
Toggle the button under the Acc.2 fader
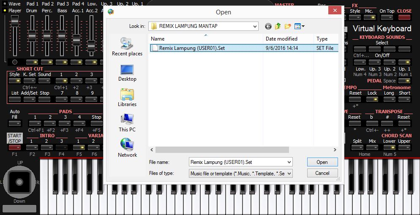click(91, 62)
